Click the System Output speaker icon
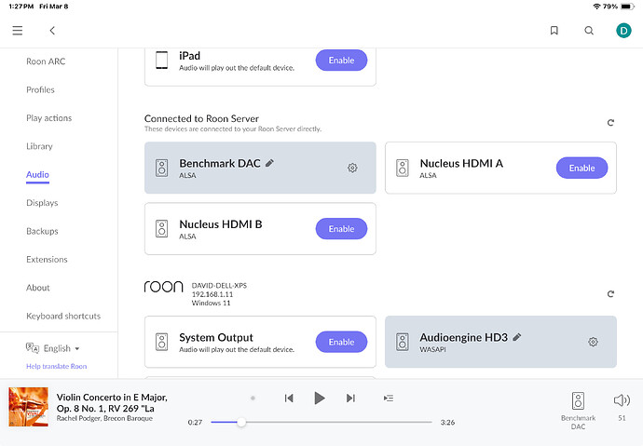This screenshot has height=446, width=643. [161, 342]
